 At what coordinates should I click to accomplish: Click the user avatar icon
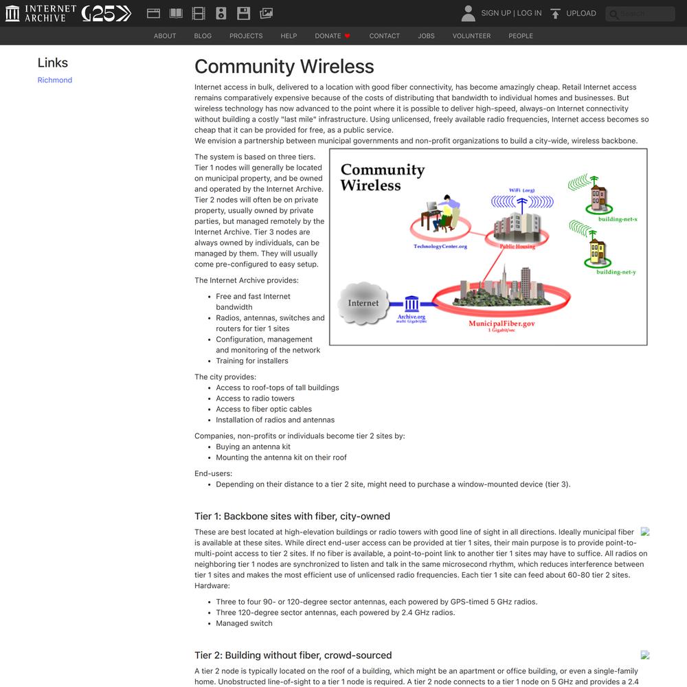coord(468,14)
